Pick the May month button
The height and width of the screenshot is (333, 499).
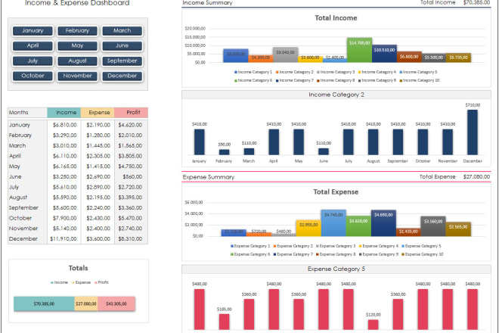[77, 46]
